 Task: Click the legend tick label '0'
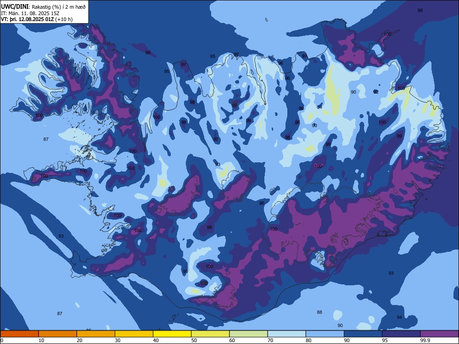tap(2, 340)
